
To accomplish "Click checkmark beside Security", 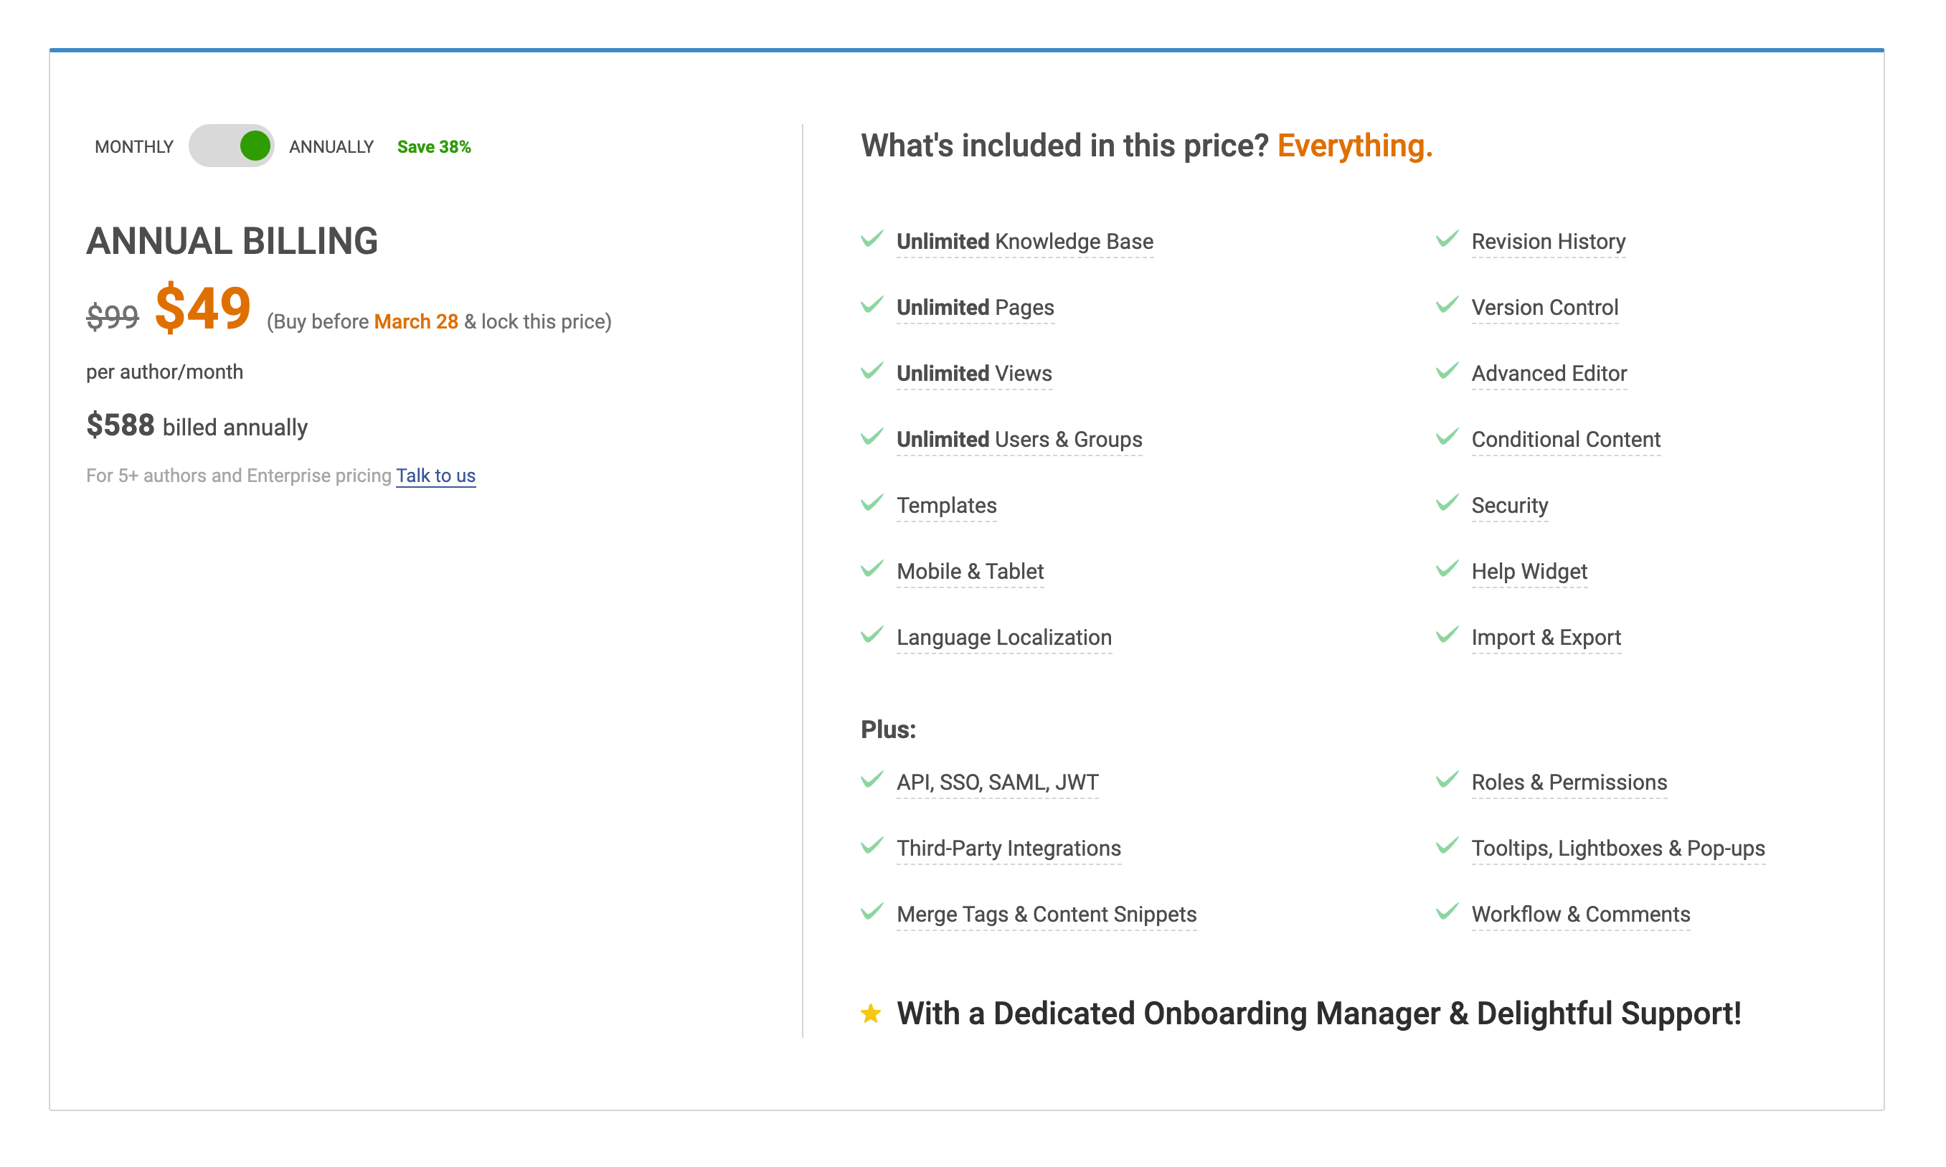I will click(x=1447, y=504).
